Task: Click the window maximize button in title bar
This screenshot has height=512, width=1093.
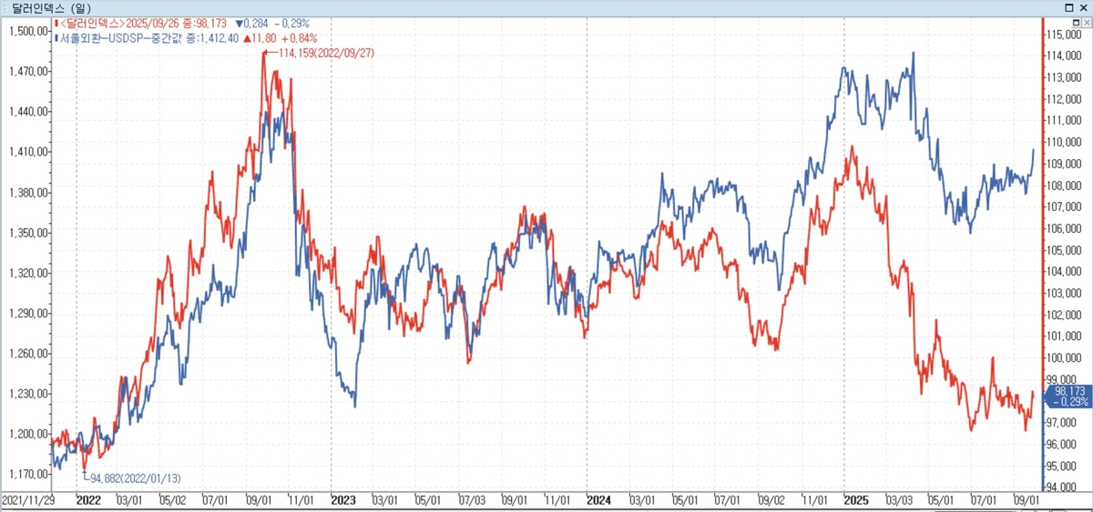Action: click(1068, 7)
